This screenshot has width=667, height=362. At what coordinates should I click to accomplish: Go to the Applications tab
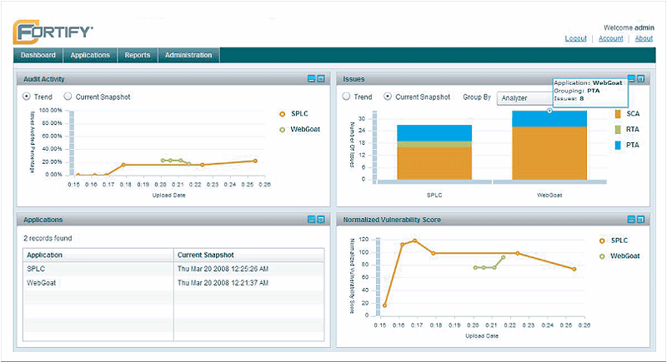(x=90, y=56)
